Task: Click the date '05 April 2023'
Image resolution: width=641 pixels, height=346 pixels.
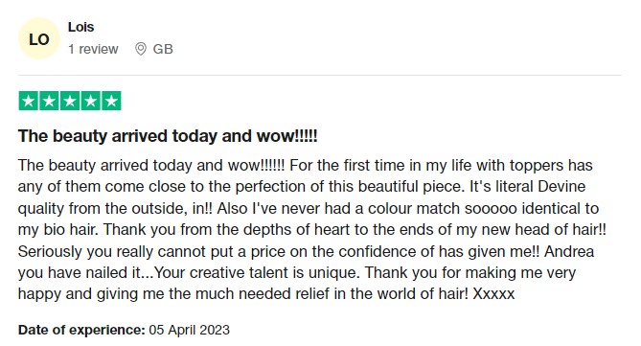Action: 190,330
